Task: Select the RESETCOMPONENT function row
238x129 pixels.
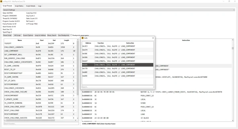Action: pos(40,114)
